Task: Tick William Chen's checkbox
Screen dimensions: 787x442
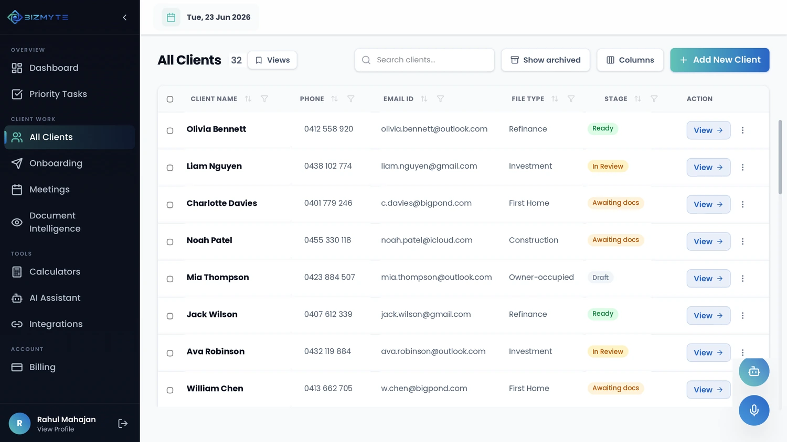Action: 170,390
